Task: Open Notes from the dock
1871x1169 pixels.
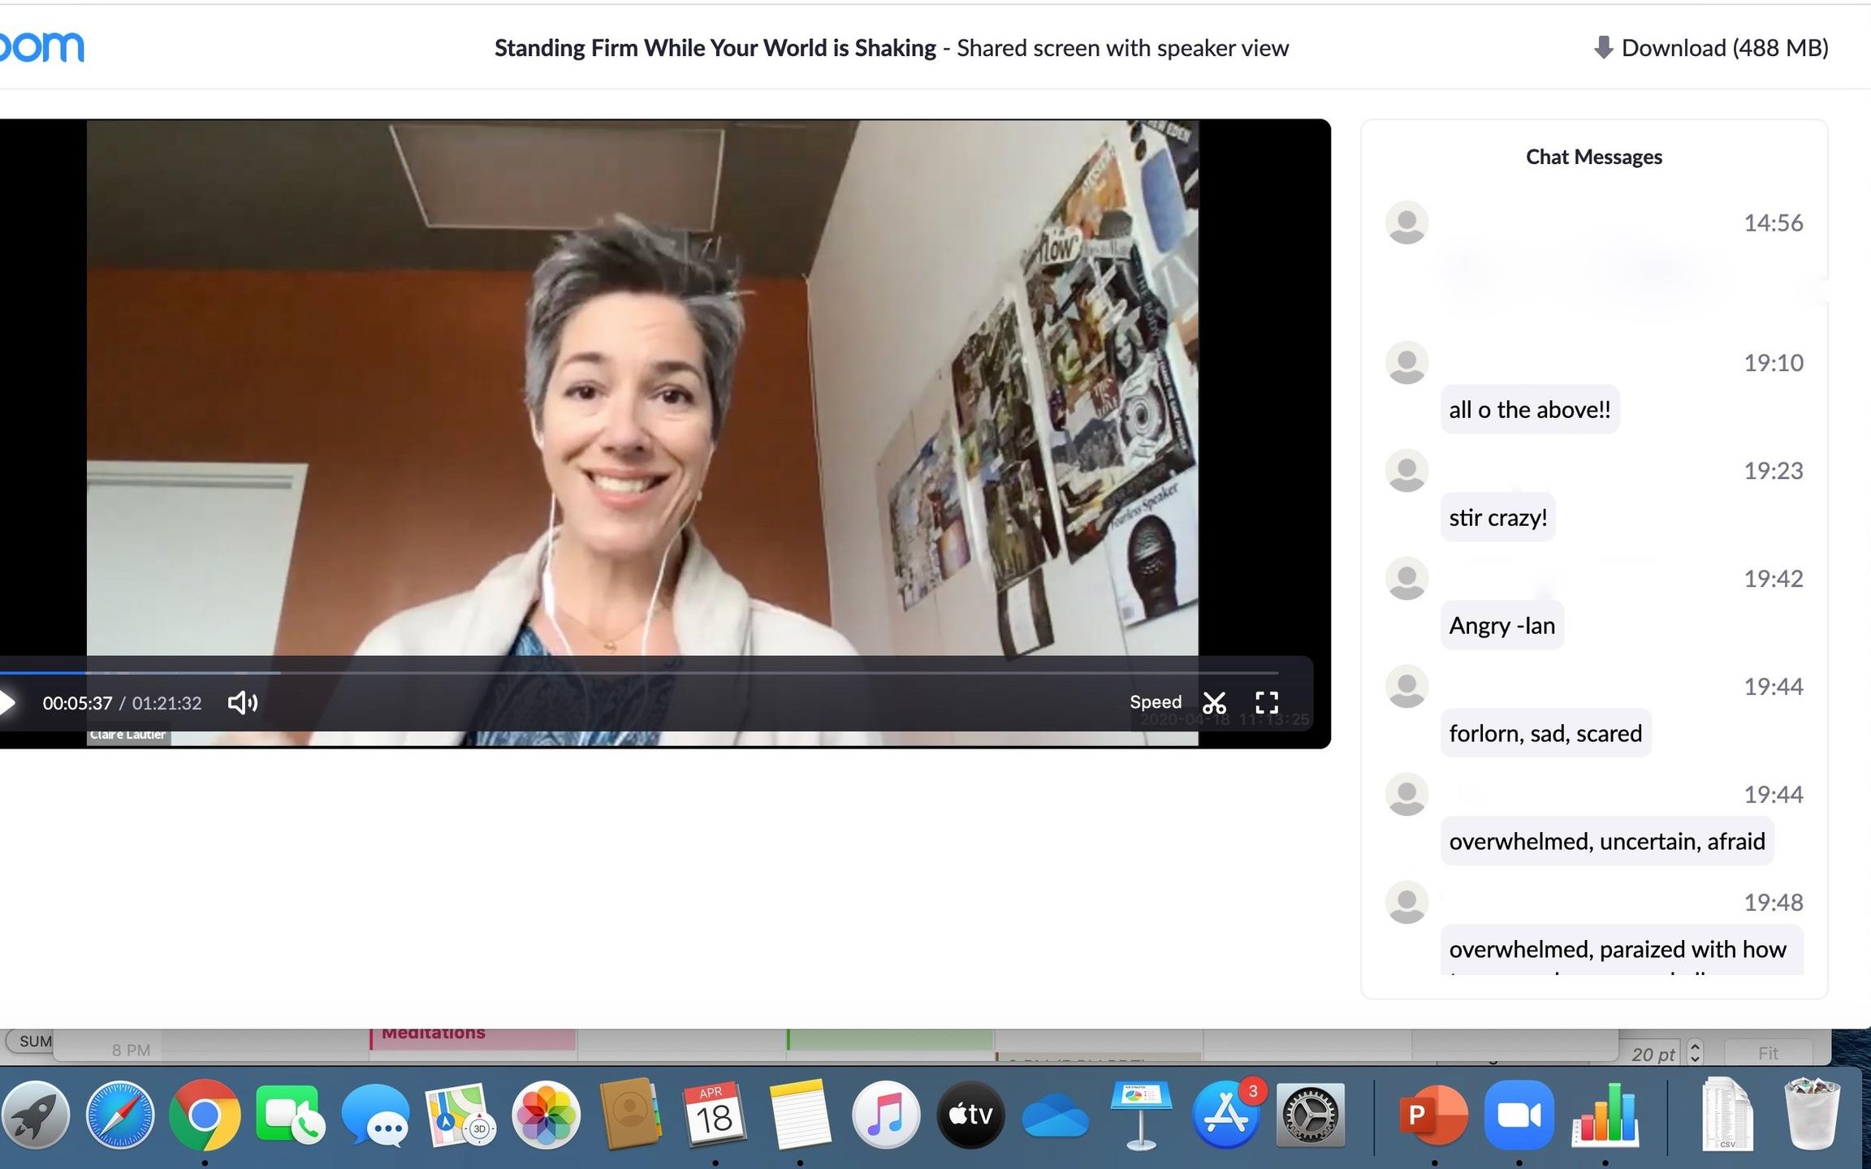Action: pos(800,1115)
